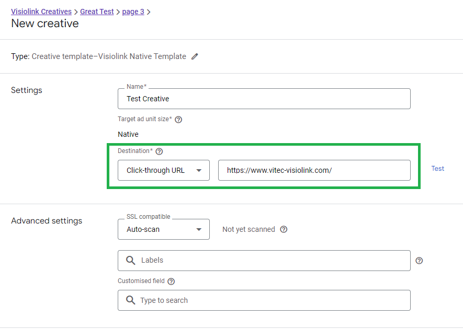Image resolution: width=463 pixels, height=329 pixels.
Task: Open Great Test breadcrumb link
Action: coord(97,11)
